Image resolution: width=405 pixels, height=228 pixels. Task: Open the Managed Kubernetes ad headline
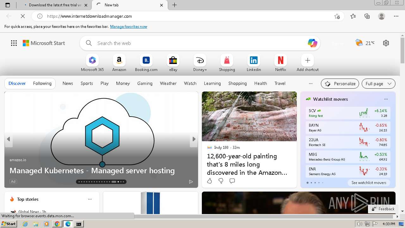[x=92, y=171]
